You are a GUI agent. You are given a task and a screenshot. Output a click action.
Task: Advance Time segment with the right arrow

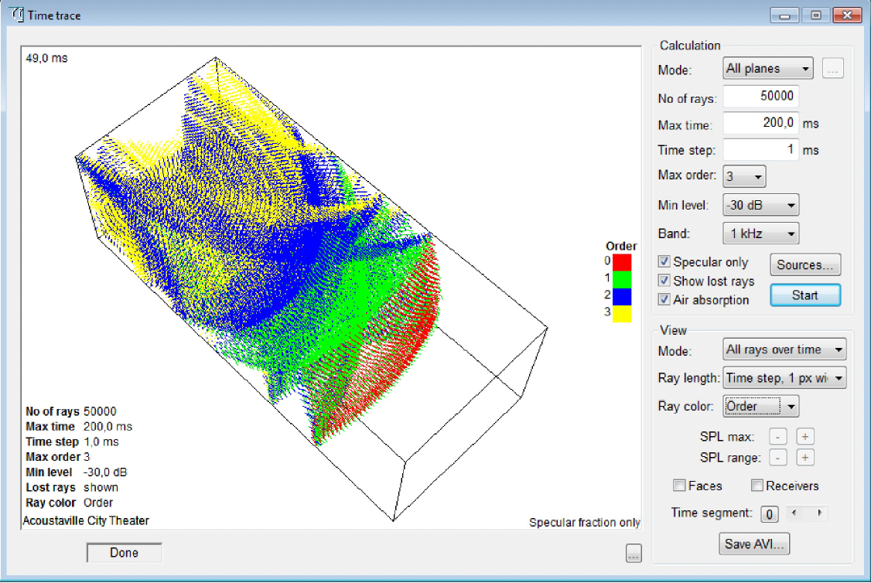821,513
